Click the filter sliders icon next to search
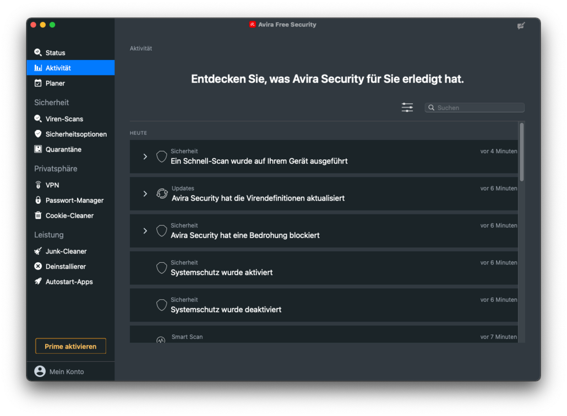567x416 pixels. click(407, 107)
